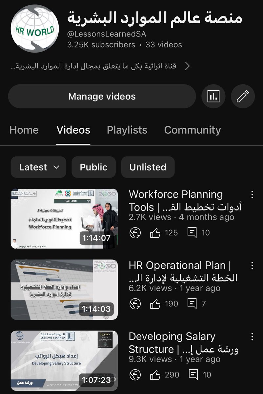Tap the likes thumb icon showing 190

coord(155,304)
